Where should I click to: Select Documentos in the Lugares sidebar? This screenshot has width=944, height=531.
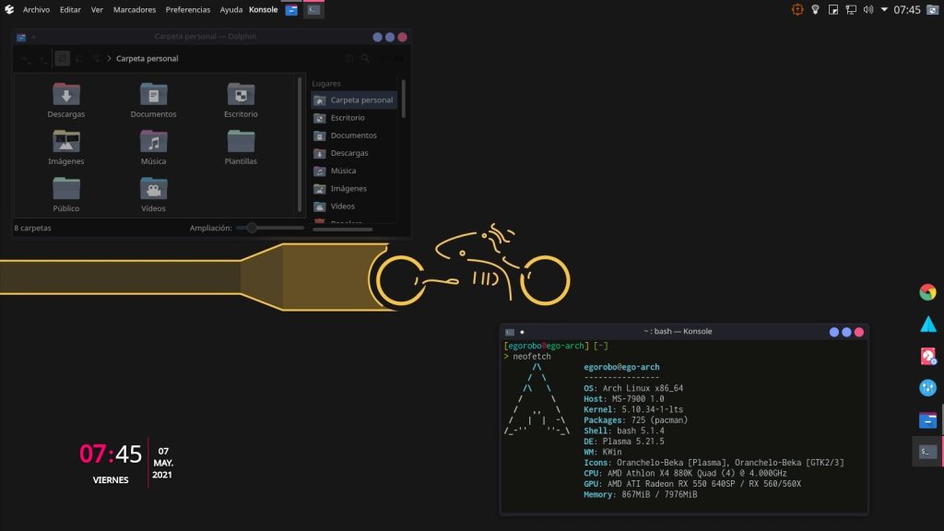(353, 136)
